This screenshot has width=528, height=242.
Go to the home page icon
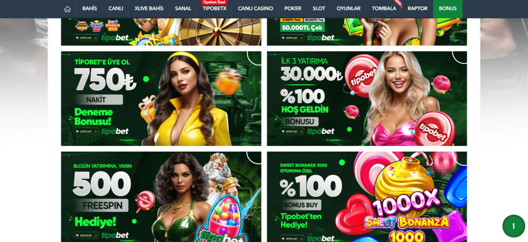click(x=68, y=9)
